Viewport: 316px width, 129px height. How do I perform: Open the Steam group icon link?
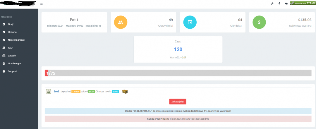pos(272,4)
